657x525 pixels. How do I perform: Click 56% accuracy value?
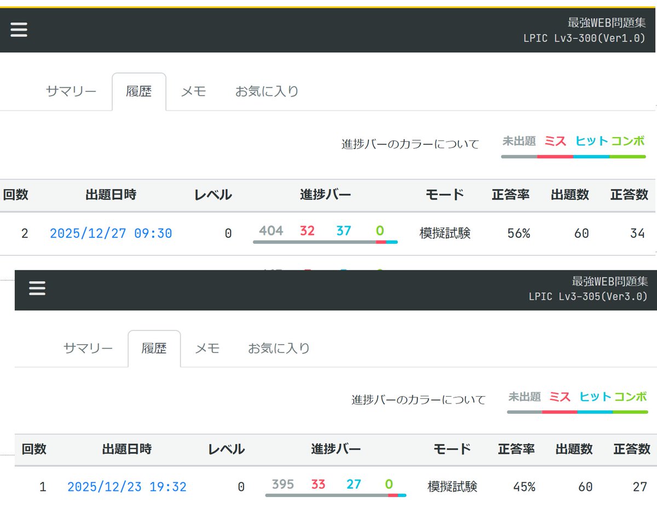point(518,233)
